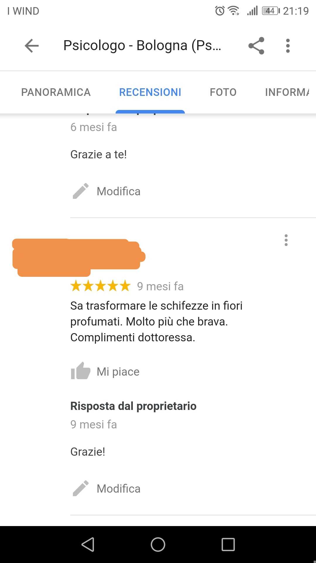Tap pencil icon under 'Grazie a te!'

pos(80,191)
